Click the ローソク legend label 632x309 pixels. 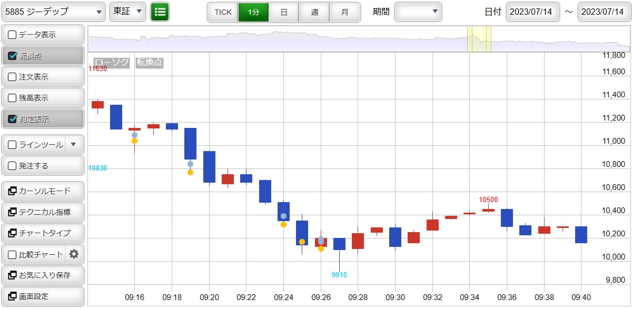click(x=111, y=63)
